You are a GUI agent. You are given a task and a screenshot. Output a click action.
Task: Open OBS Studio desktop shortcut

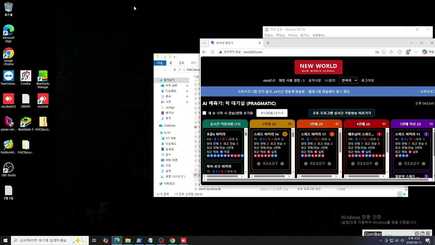[x=8, y=169]
